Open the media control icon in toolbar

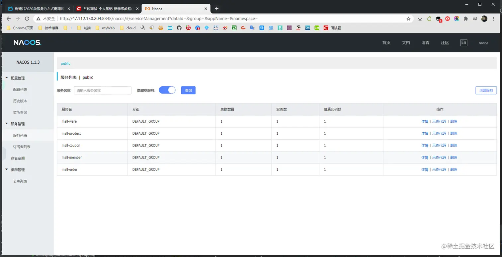tap(475, 19)
